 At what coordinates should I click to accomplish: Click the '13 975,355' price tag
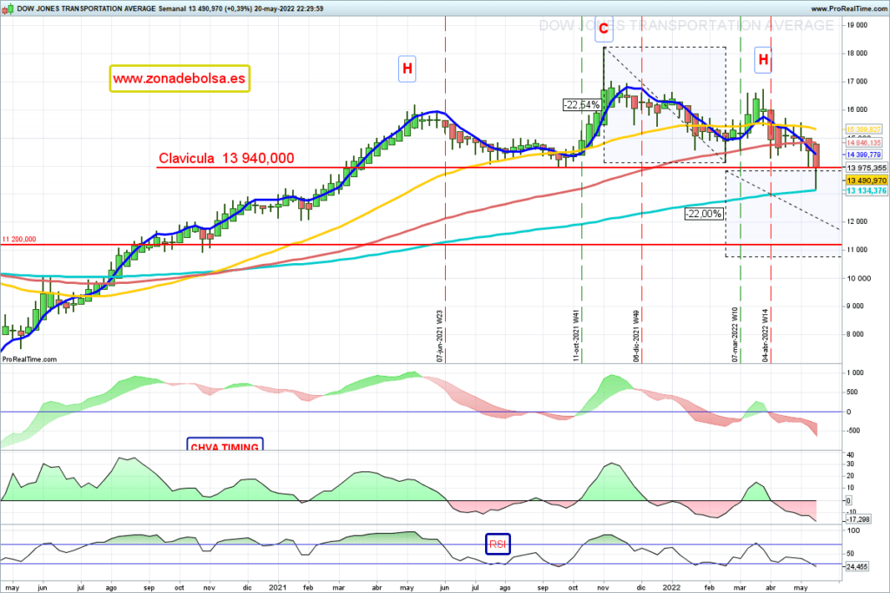(x=867, y=168)
